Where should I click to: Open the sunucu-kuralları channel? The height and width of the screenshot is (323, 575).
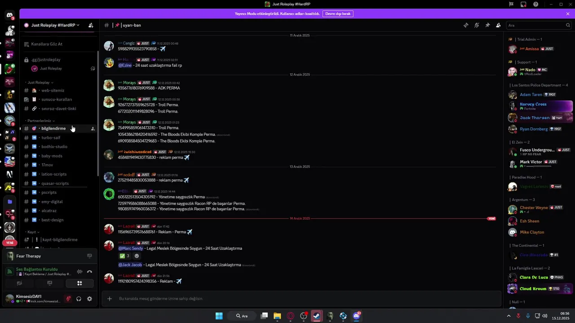(58, 99)
